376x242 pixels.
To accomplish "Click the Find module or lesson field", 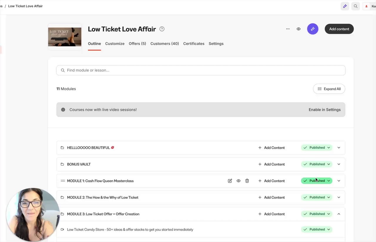I will tap(201, 70).
